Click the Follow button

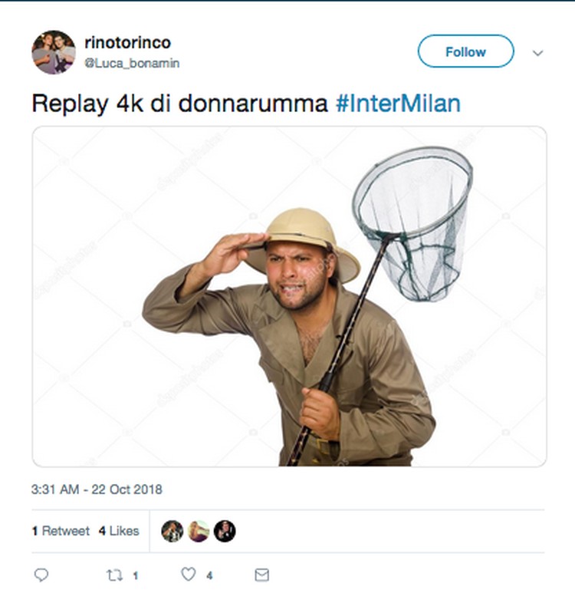pos(465,51)
